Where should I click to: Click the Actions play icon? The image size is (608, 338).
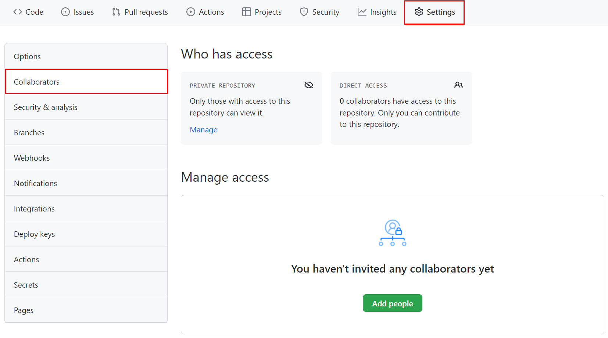pyautogui.click(x=191, y=12)
